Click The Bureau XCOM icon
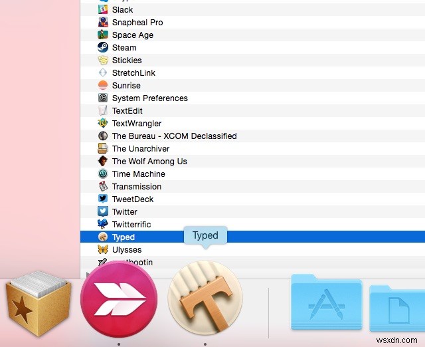The height and width of the screenshot is (347, 425). (103, 136)
